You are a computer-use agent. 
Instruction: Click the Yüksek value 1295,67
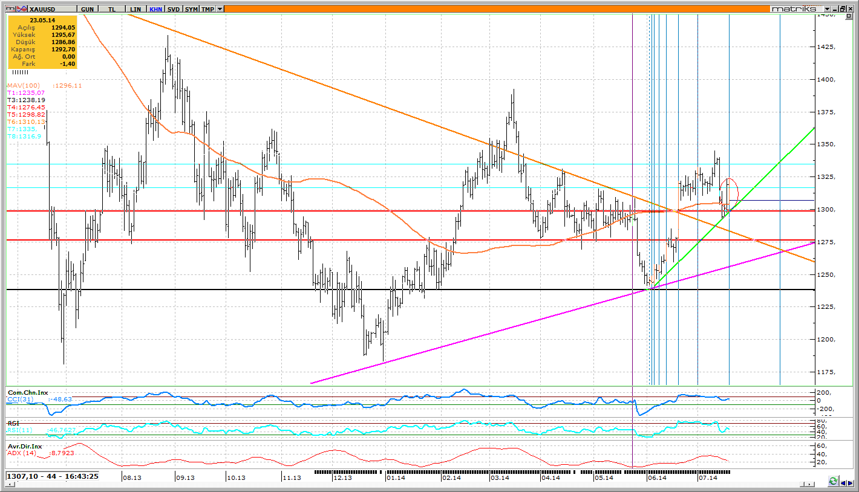coord(64,34)
